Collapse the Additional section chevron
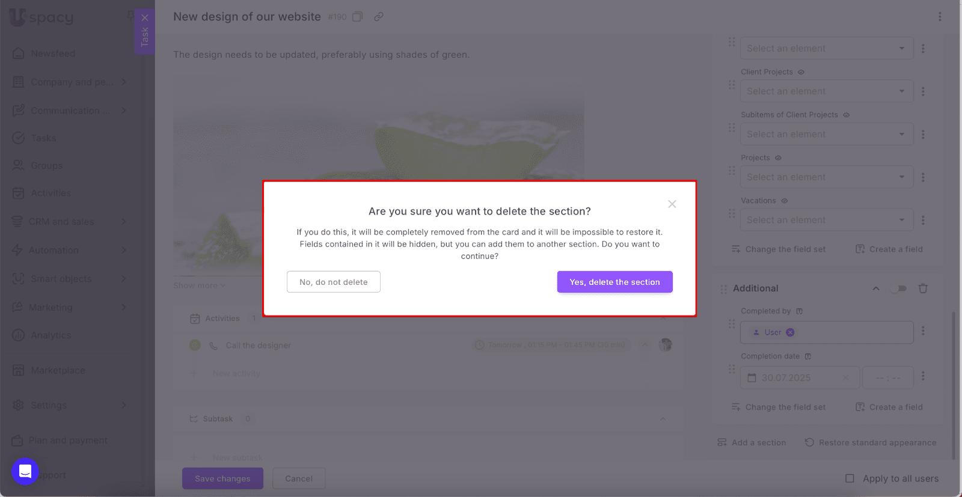The height and width of the screenshot is (497, 962). (x=876, y=288)
